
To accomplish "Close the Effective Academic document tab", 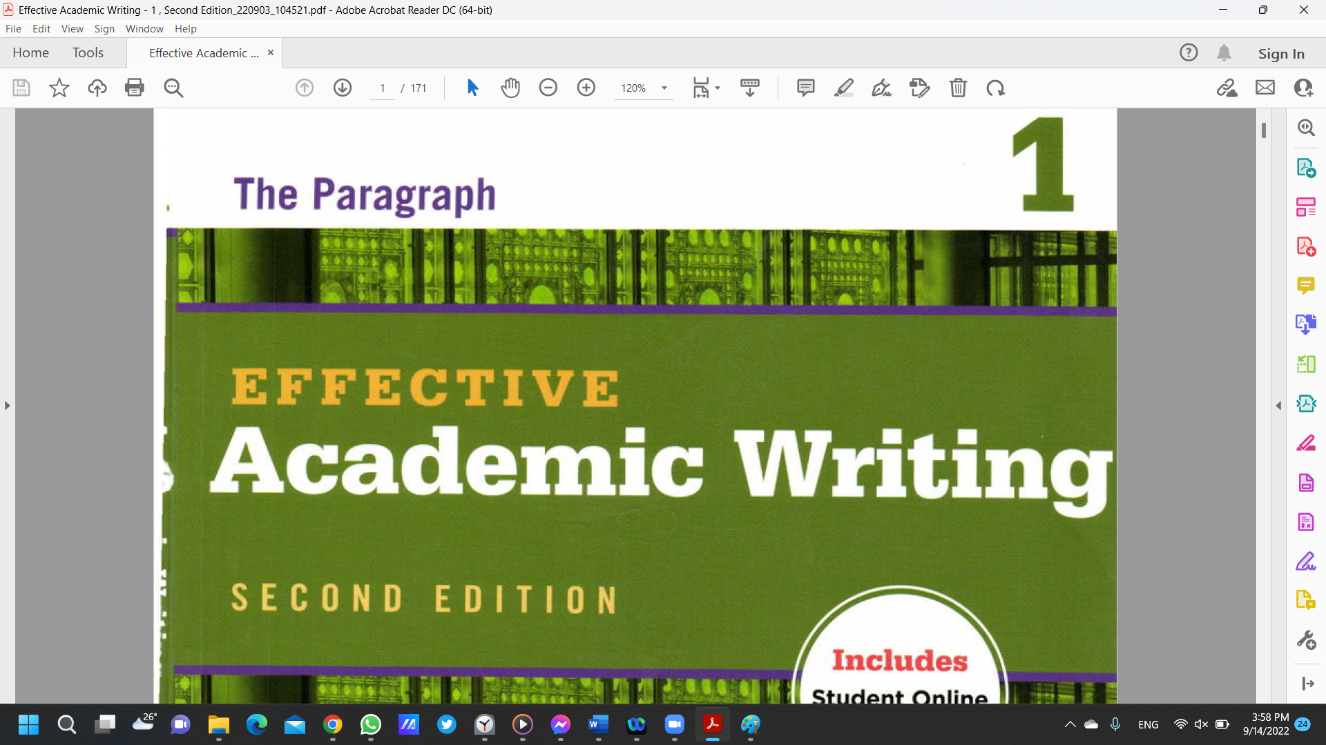I will click(271, 52).
